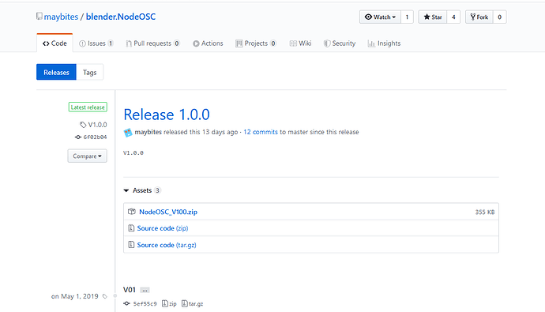Click the eye icon in Watch button
Screen dimensions: 545x312
pos(368,17)
